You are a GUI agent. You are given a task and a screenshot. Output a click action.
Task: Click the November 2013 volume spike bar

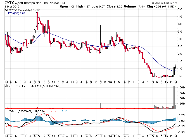(x=101, y=106)
